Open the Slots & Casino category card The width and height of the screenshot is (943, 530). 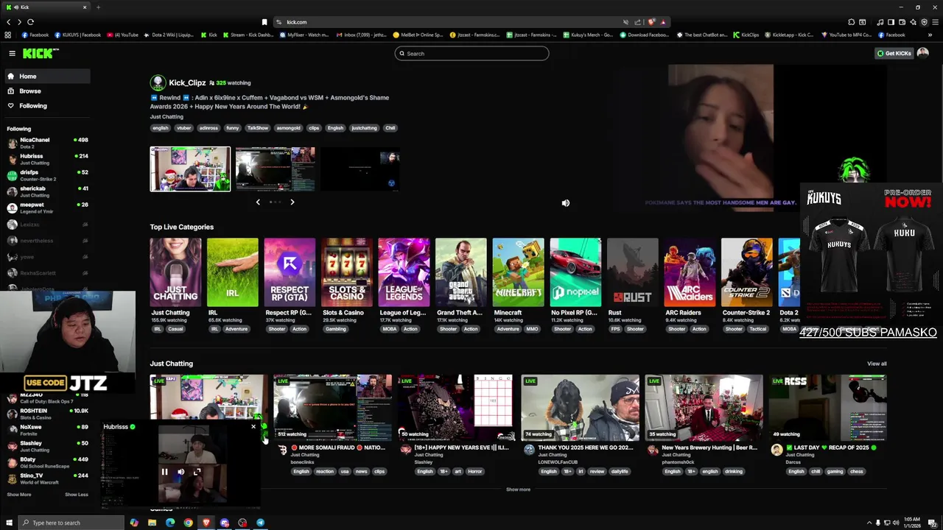[347, 272]
